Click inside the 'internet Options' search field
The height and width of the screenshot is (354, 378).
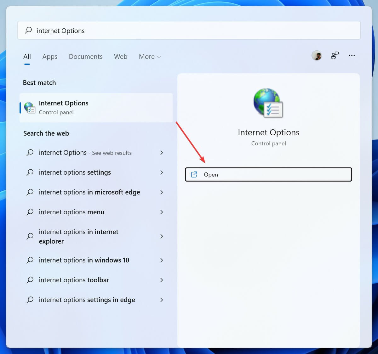(189, 30)
